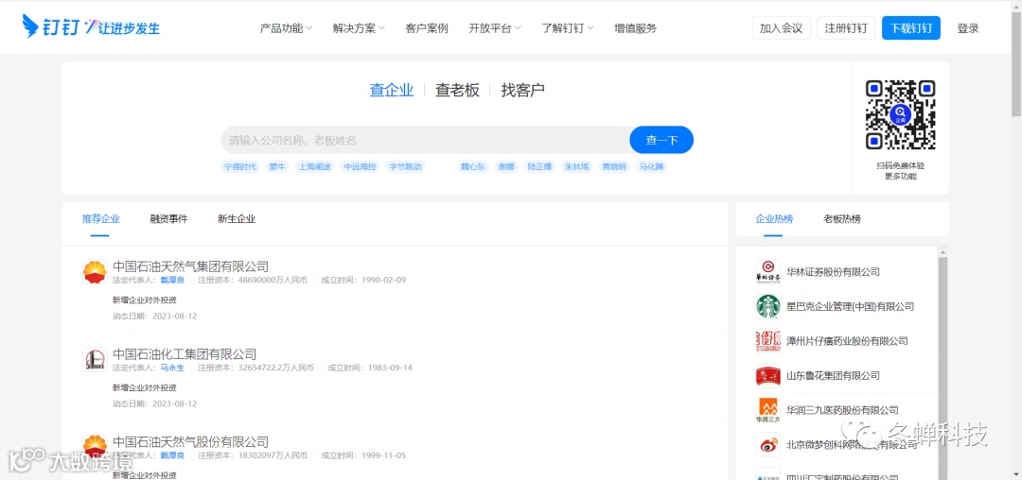The image size is (1022, 480).
Task: Click the 陆正耀 suggestion tag
Action: point(539,166)
